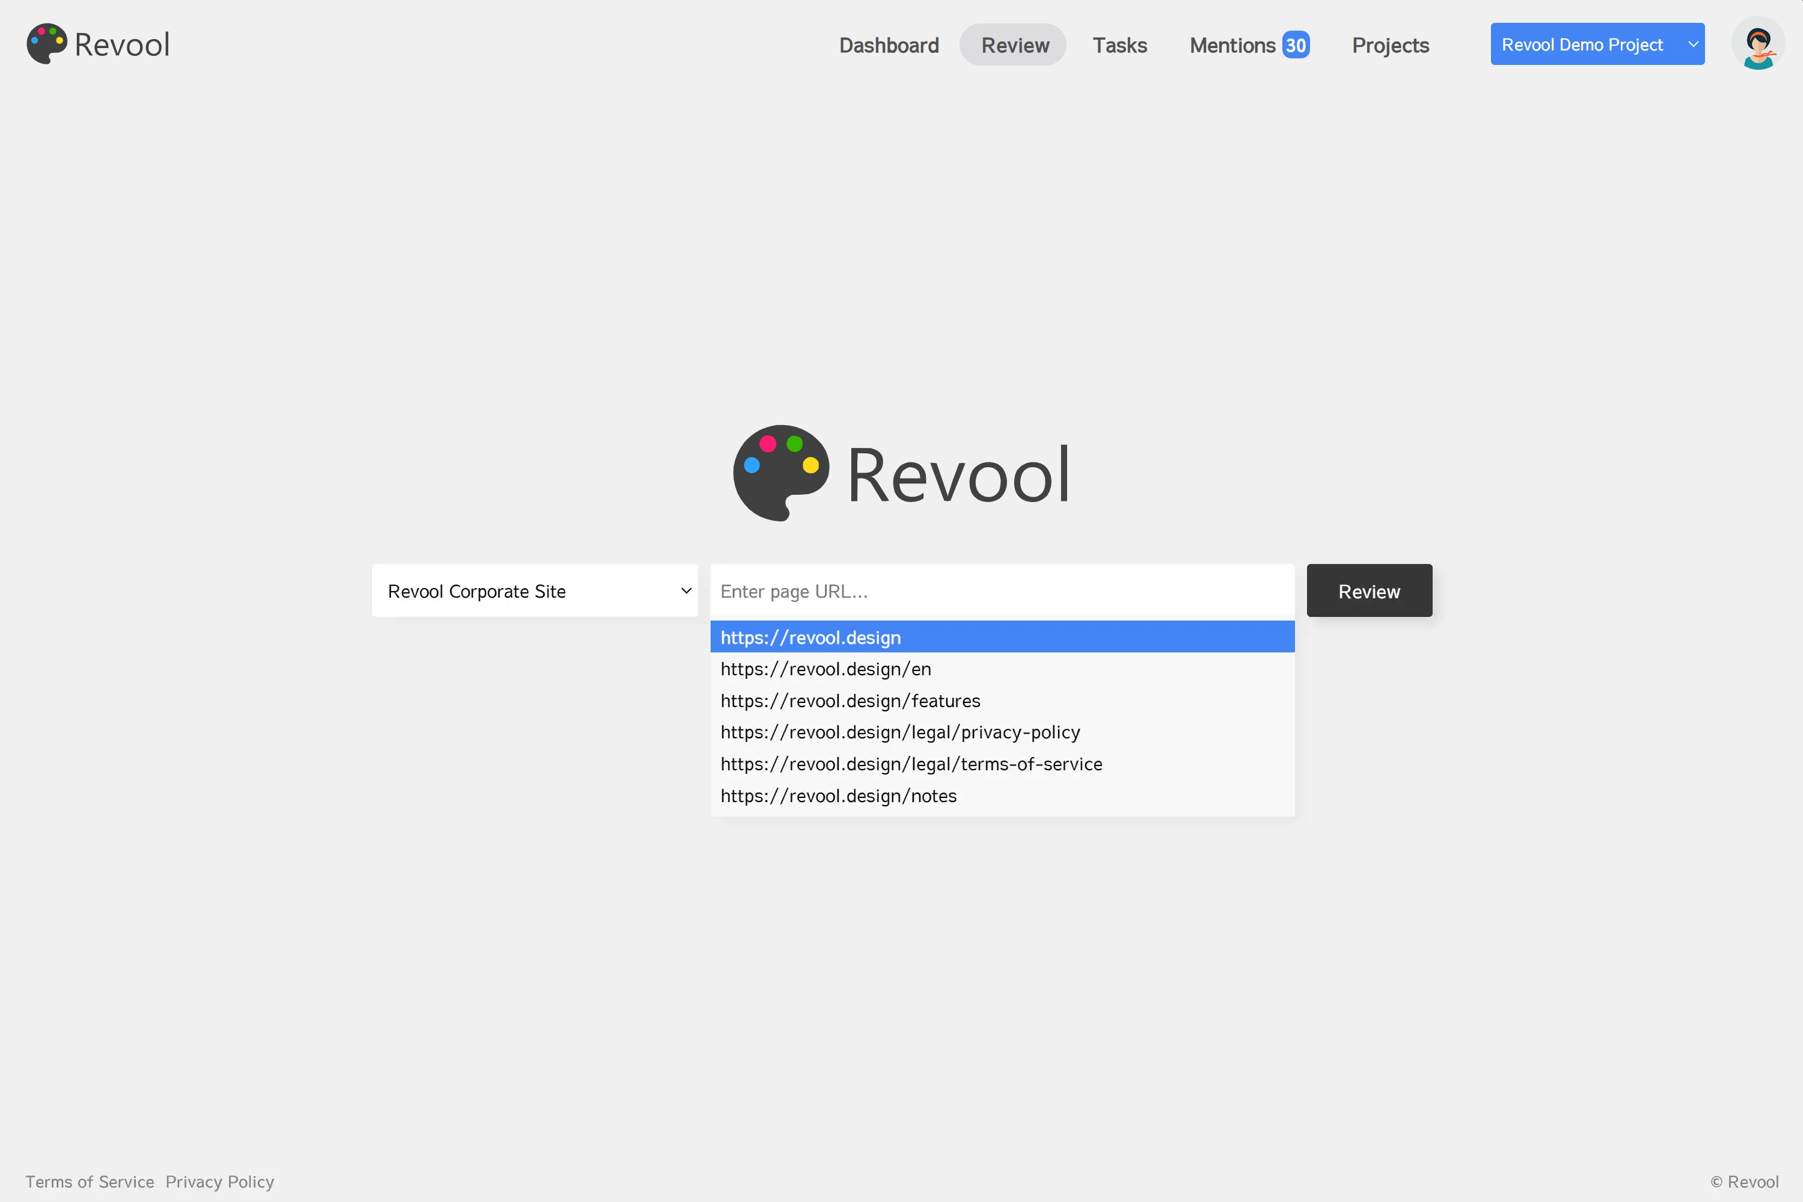Open the Terms of Service footer link

90,1182
